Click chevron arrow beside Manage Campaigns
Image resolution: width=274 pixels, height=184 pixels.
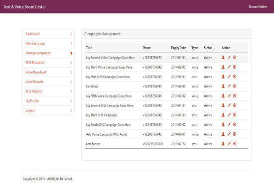[x=71, y=53]
